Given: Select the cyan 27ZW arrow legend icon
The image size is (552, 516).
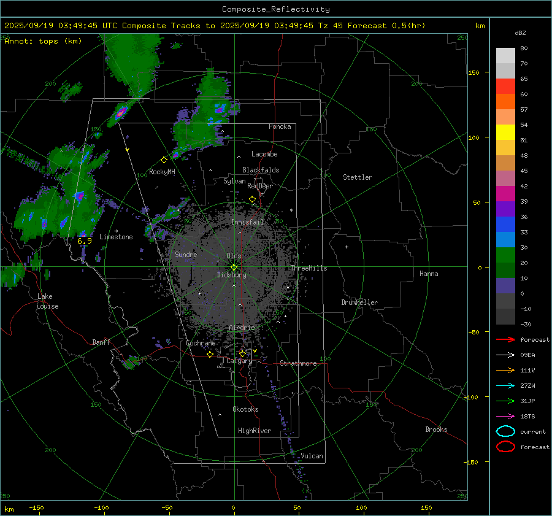Looking at the screenshot, I should [505, 385].
